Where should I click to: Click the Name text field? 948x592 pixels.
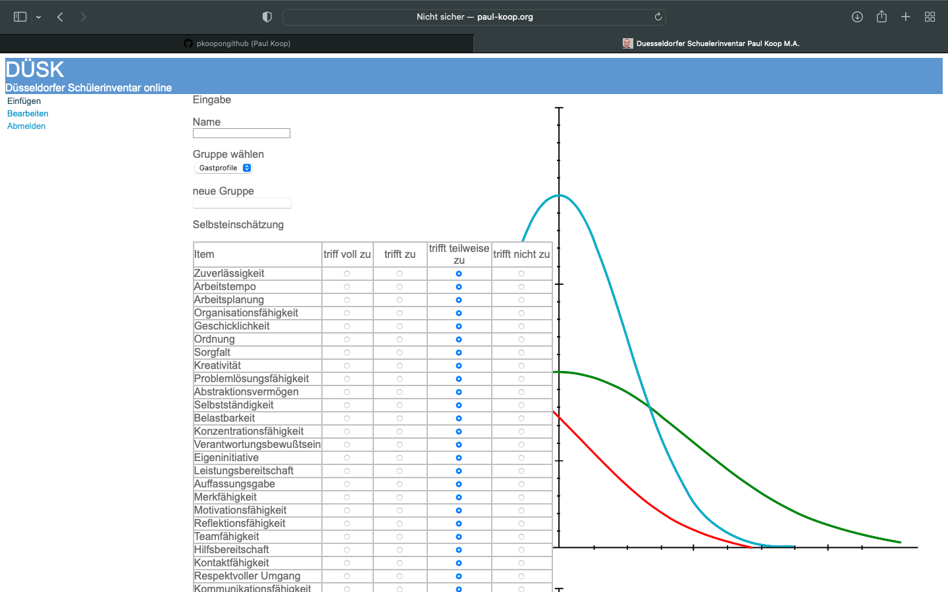click(x=241, y=134)
